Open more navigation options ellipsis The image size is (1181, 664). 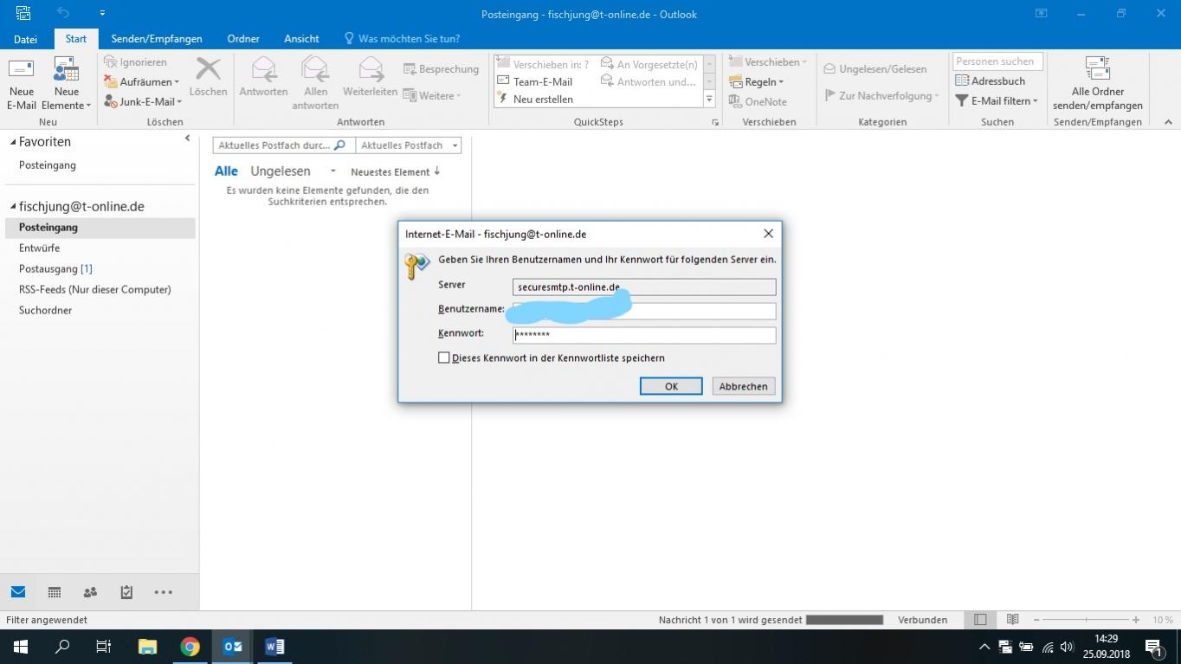click(163, 592)
